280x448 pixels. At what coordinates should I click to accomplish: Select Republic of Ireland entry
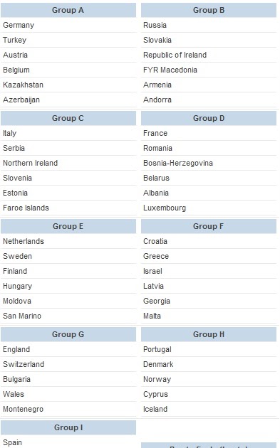175,55
